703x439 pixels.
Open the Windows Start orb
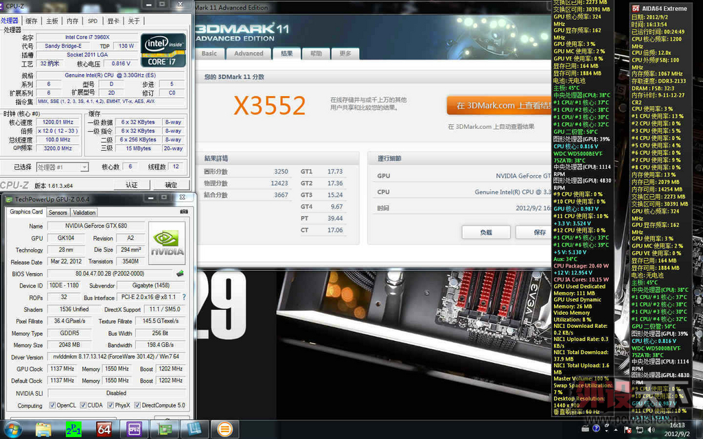click(x=12, y=429)
